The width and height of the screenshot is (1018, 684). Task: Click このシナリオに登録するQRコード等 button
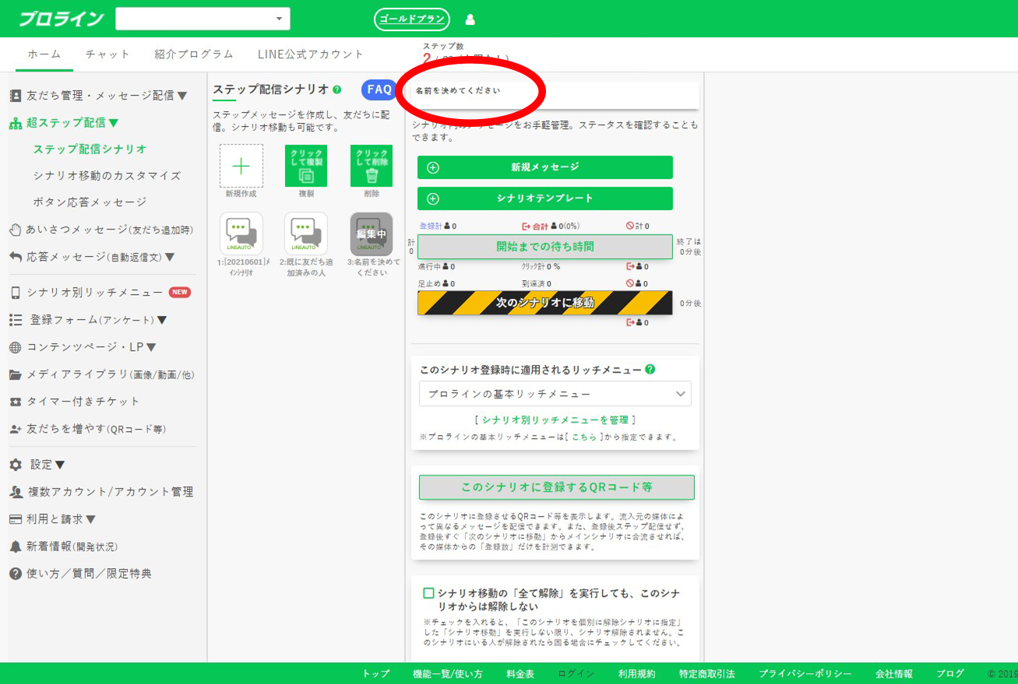[x=556, y=487]
